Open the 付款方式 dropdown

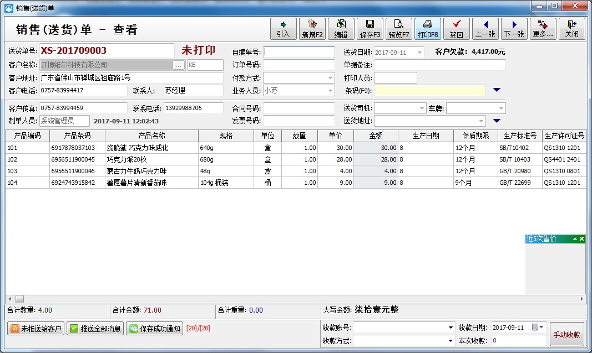click(x=330, y=78)
